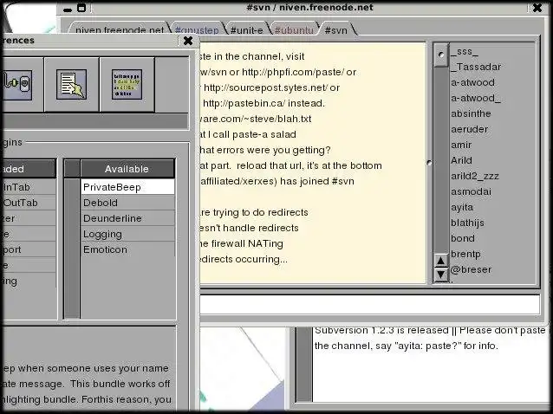Click the user list scroll up arrow
The height and width of the screenshot is (414, 553).
pos(440,261)
